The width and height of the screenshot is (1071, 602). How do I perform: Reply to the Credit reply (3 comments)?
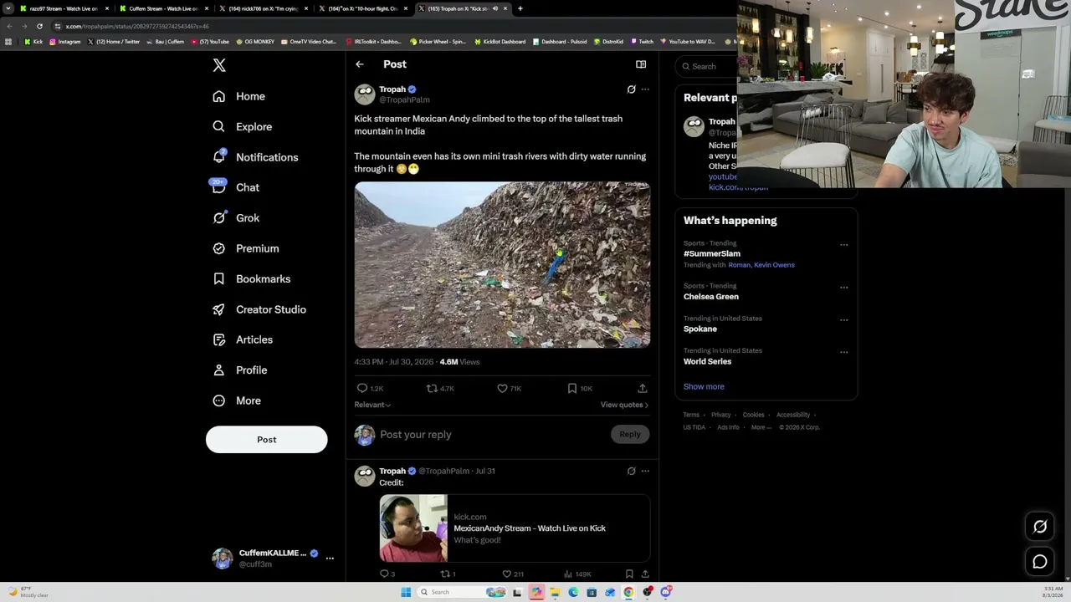click(387, 574)
